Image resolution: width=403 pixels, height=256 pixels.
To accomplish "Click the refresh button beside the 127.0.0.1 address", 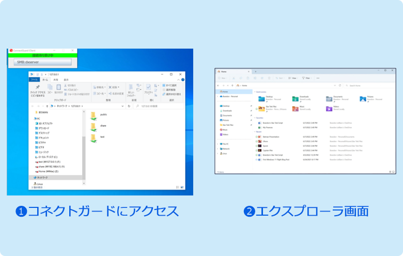I will coord(129,106).
